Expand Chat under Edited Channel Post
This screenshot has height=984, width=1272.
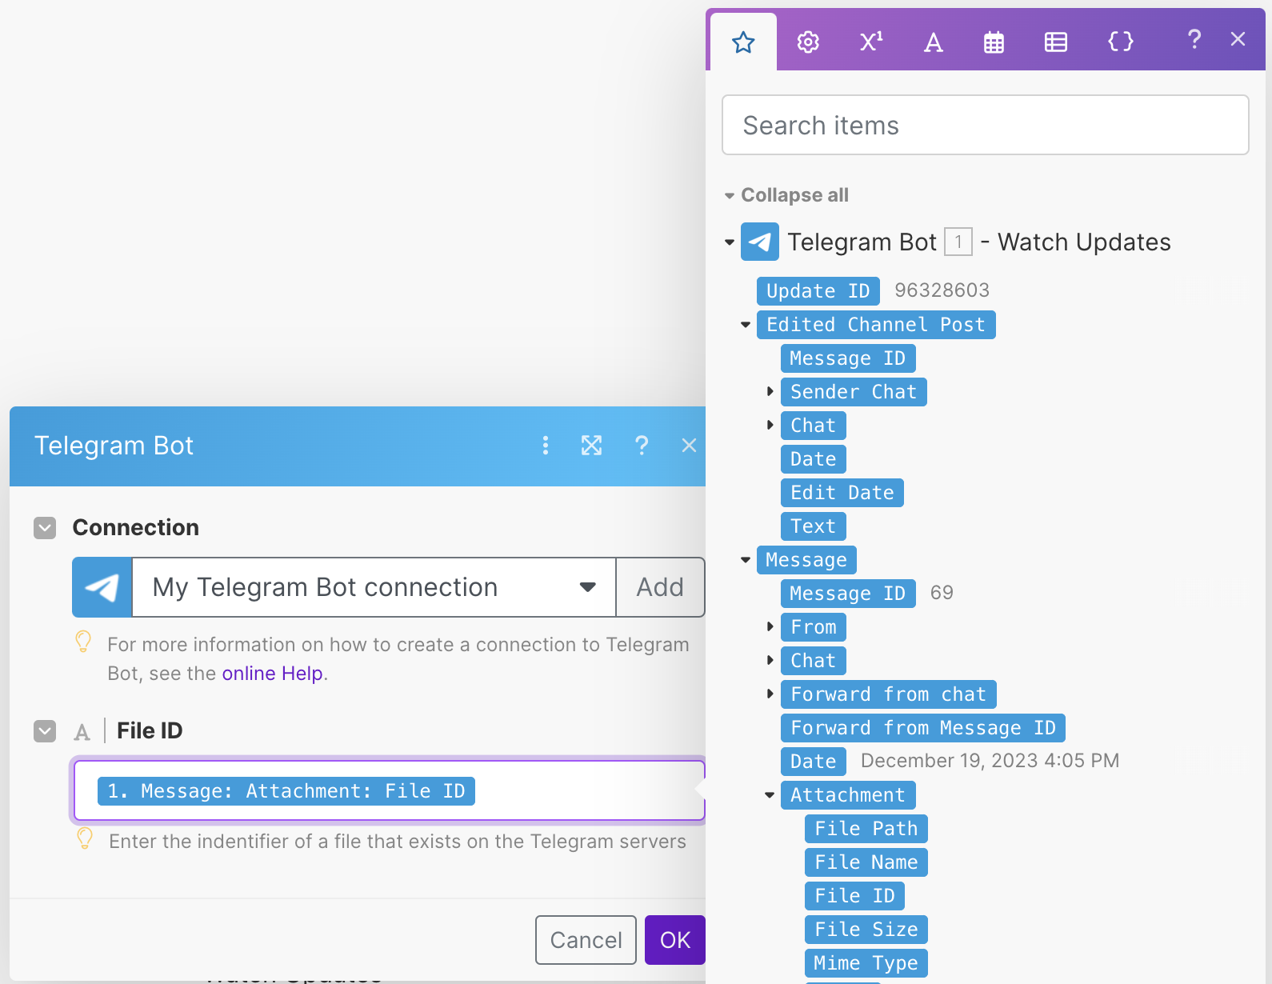[770, 426]
